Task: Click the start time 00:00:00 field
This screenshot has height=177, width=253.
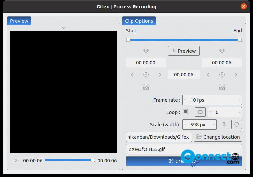Action: (146, 63)
